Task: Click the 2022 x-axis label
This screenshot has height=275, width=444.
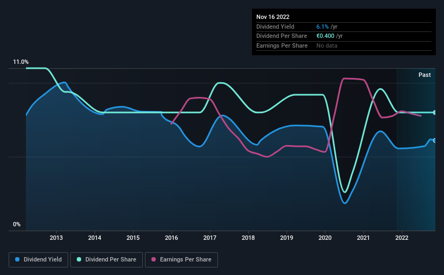Action: (402, 238)
